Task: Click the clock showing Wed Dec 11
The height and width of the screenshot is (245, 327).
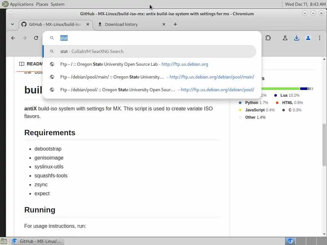Action: click(305, 4)
